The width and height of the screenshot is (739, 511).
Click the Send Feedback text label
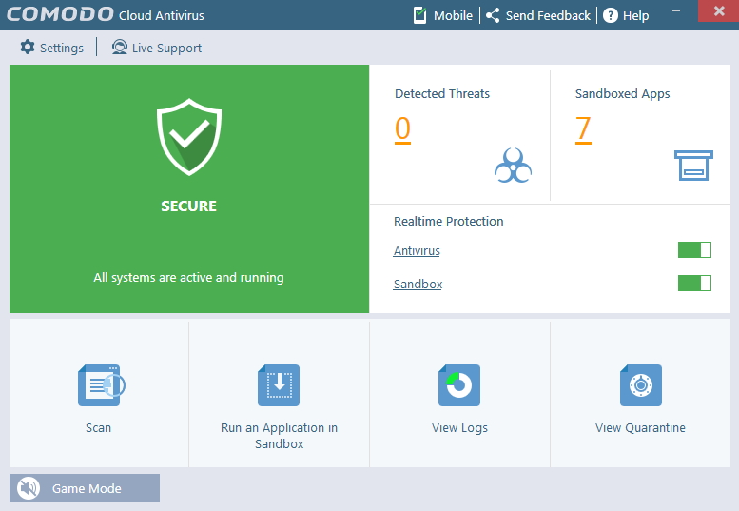[x=548, y=15]
